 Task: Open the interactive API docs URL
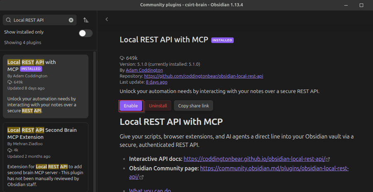pyautogui.click(x=254, y=159)
